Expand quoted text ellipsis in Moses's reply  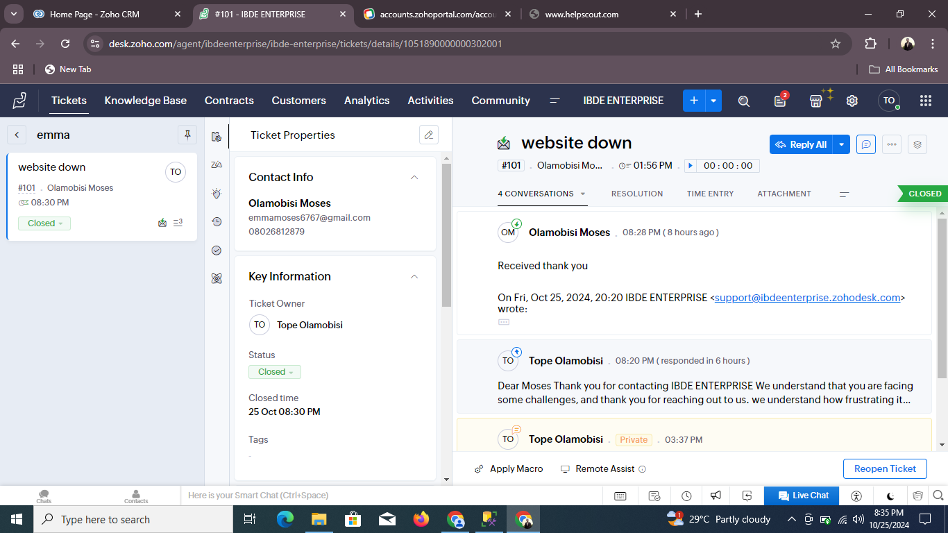[x=504, y=322]
